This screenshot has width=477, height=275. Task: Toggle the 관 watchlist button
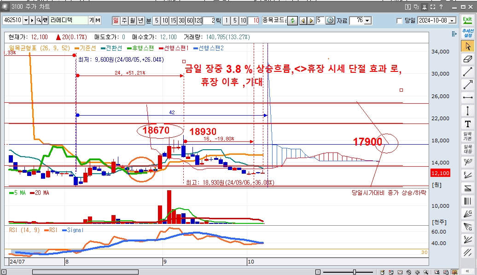point(45,20)
